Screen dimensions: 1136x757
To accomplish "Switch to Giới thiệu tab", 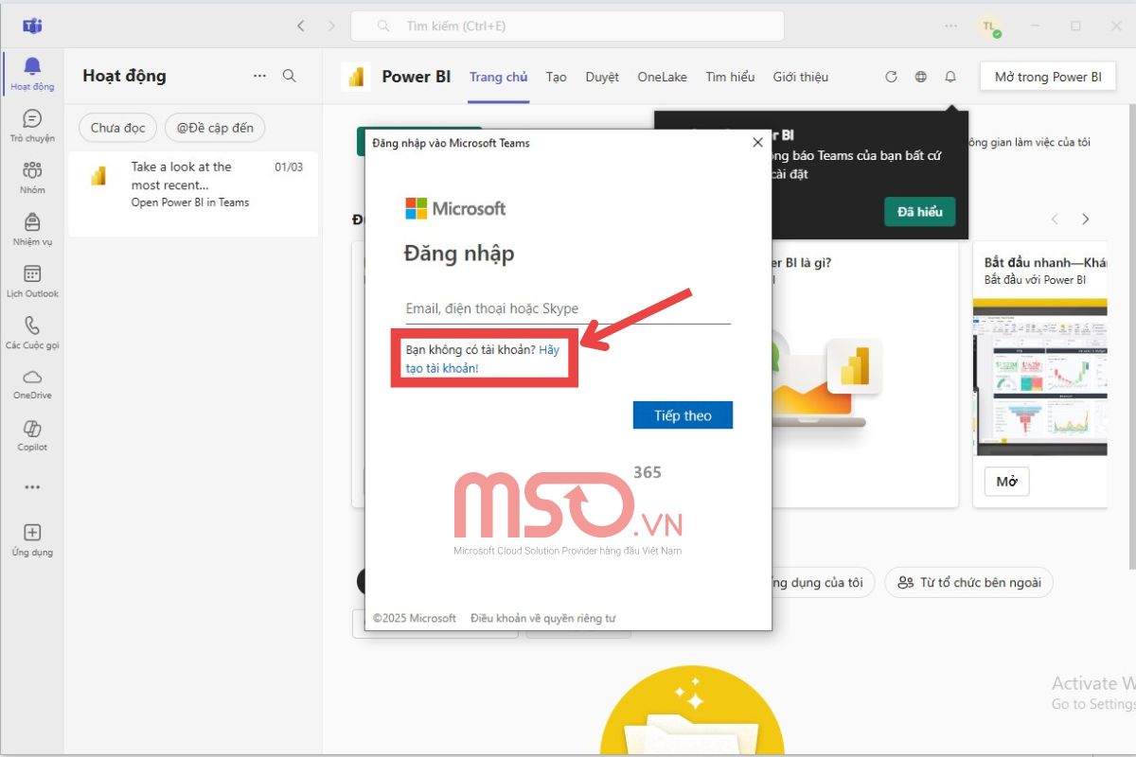I will coord(801,77).
